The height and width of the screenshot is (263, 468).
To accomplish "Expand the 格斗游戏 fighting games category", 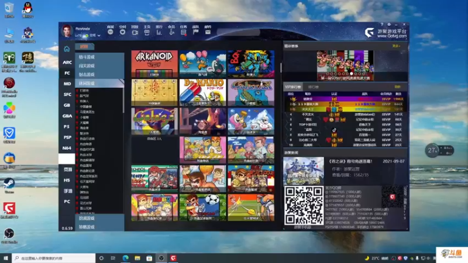I will (x=99, y=57).
